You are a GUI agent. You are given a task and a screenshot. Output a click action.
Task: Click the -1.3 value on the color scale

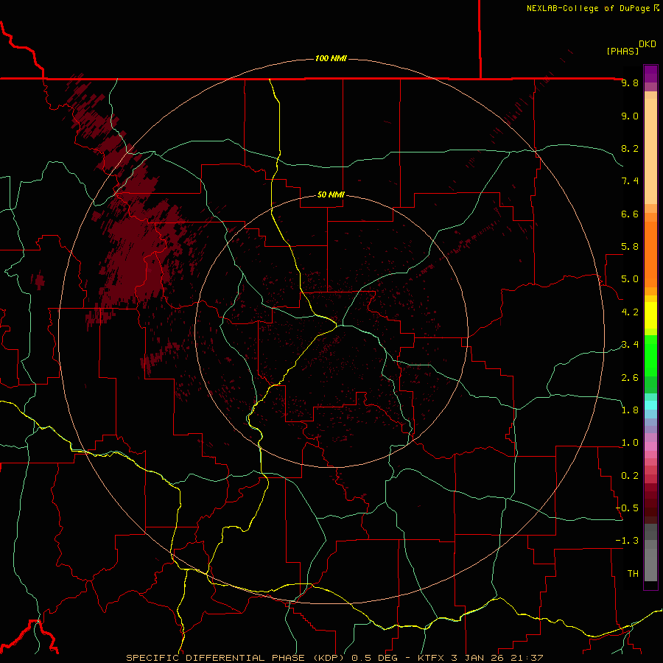click(627, 541)
